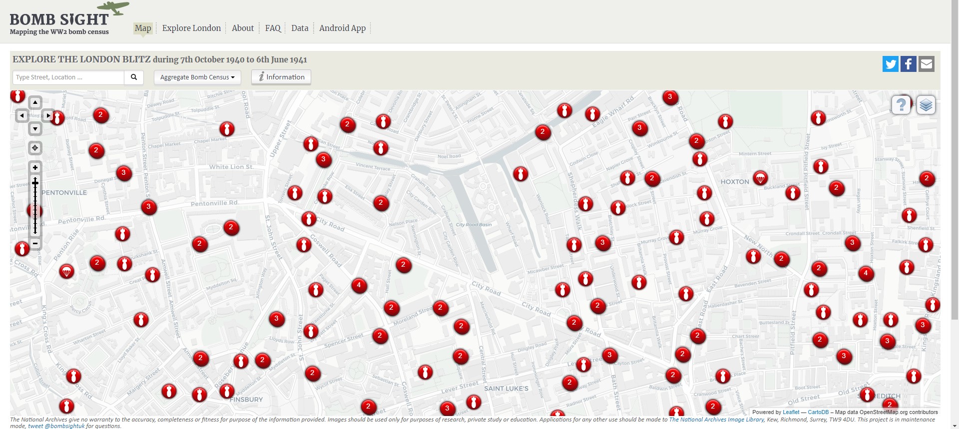Share the map via email icon
The height and width of the screenshot is (429, 959).
[926, 64]
